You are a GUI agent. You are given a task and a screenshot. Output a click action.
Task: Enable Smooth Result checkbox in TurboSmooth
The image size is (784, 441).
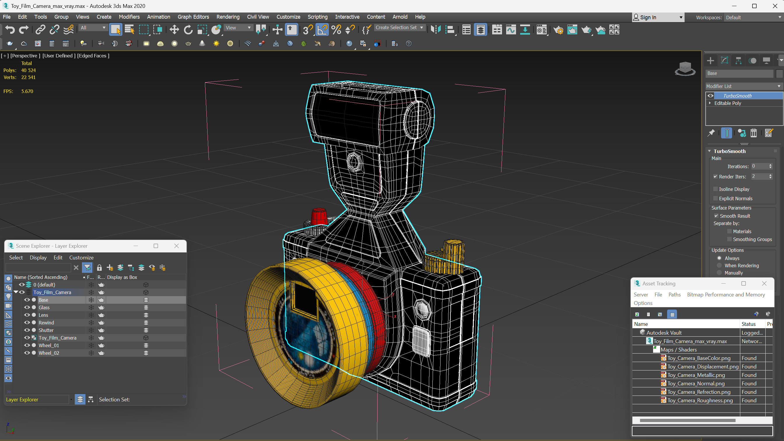(716, 216)
